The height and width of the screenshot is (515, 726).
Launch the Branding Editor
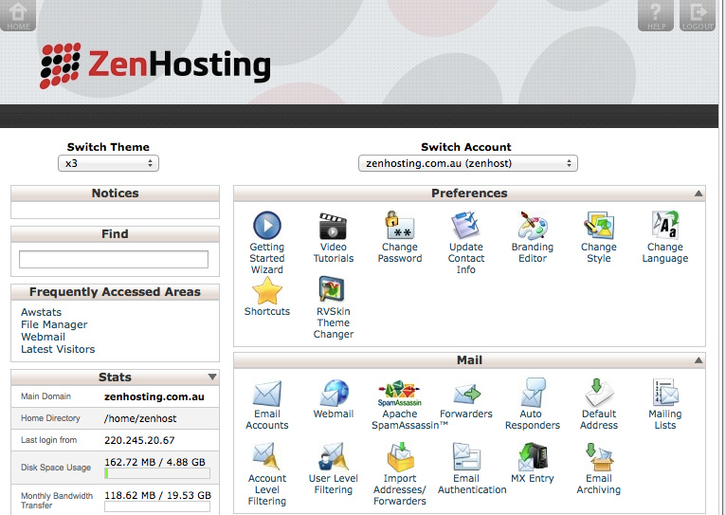tap(533, 226)
